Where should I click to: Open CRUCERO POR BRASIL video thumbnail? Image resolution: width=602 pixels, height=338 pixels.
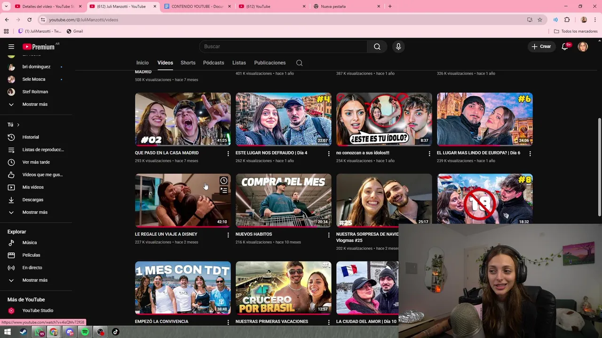coord(284,288)
